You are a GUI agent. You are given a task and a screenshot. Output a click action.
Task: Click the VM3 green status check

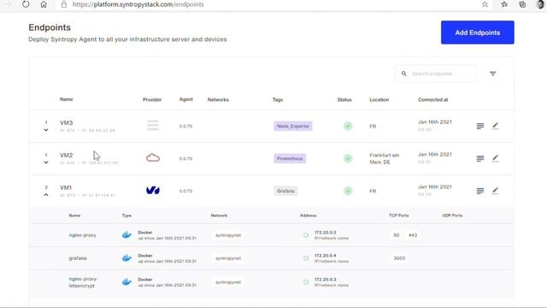click(348, 126)
